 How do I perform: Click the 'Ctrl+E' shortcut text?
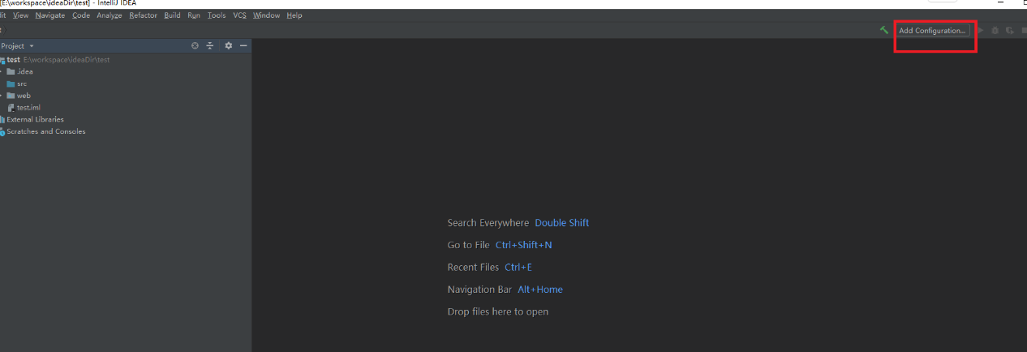(518, 267)
